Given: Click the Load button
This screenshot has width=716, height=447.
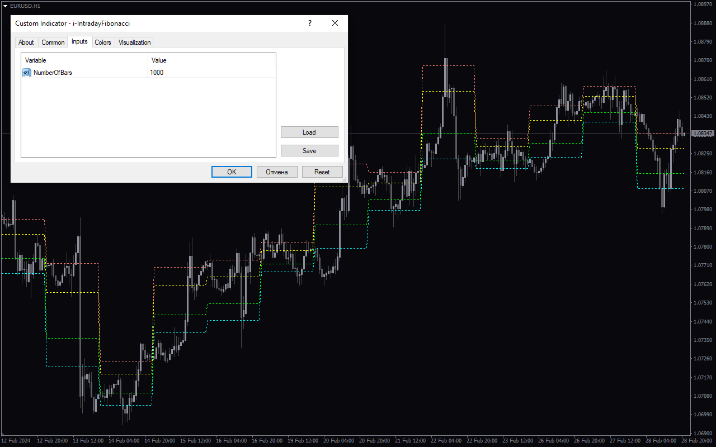Looking at the screenshot, I should [309, 132].
